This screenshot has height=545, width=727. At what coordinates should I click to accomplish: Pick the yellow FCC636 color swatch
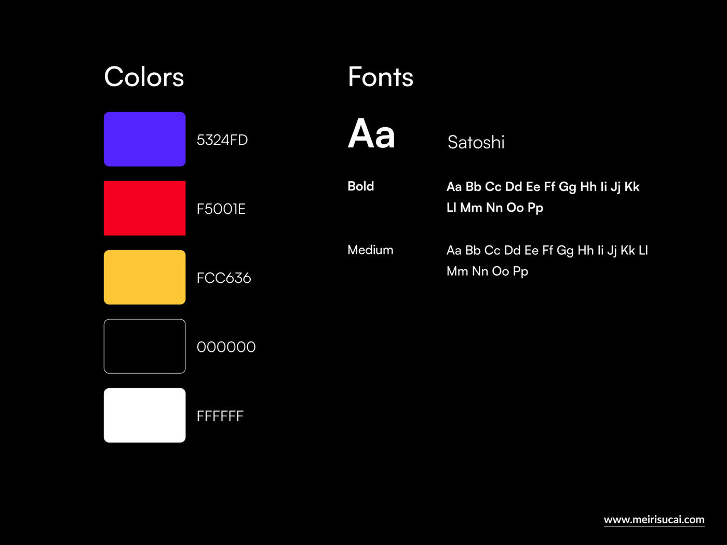pyautogui.click(x=144, y=277)
